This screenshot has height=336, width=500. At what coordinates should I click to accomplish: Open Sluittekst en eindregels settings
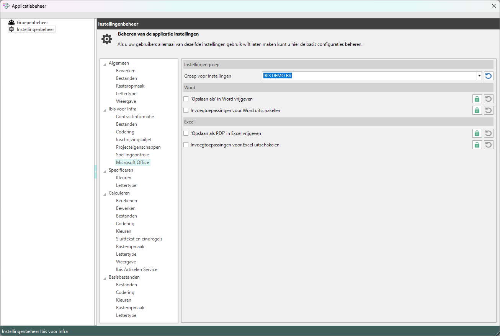(139, 239)
